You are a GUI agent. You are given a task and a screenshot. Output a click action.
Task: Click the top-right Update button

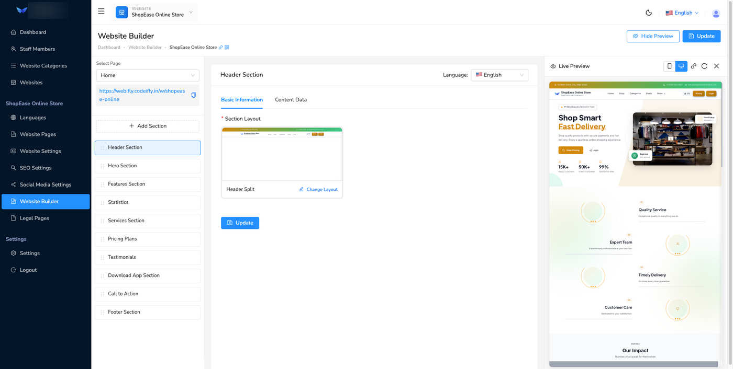coord(702,36)
